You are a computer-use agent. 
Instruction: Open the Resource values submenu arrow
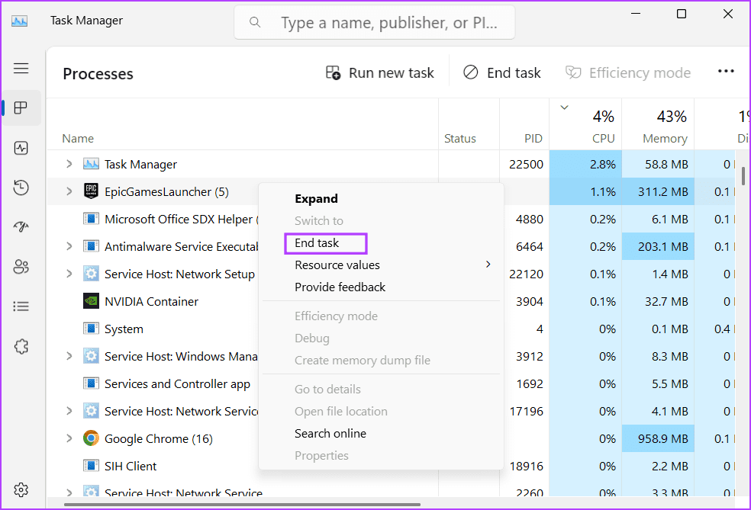(x=488, y=264)
